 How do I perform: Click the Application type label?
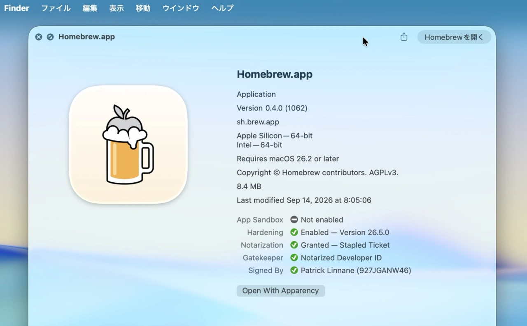[x=256, y=94]
